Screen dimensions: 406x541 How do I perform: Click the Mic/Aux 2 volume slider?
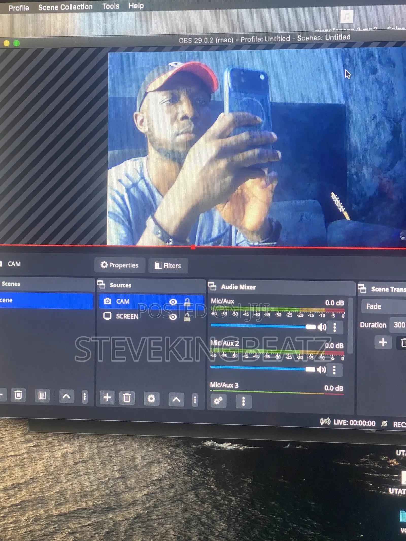click(263, 369)
